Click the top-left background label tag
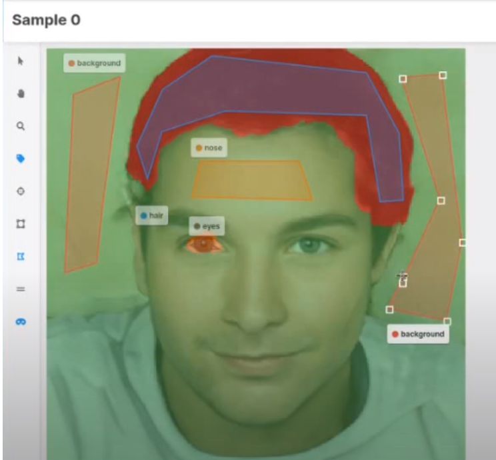The width and height of the screenshot is (496, 460). coord(94,63)
